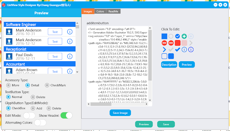Edit the empty blue-outlined rounded square icon
This screenshot has height=131, width=230.
[x=164, y=56]
